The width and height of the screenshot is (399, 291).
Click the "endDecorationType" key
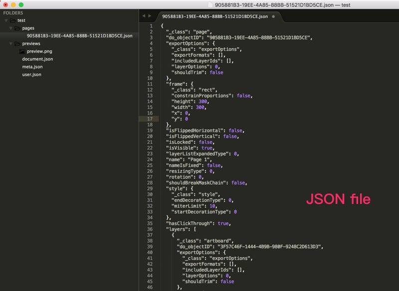(x=198, y=200)
